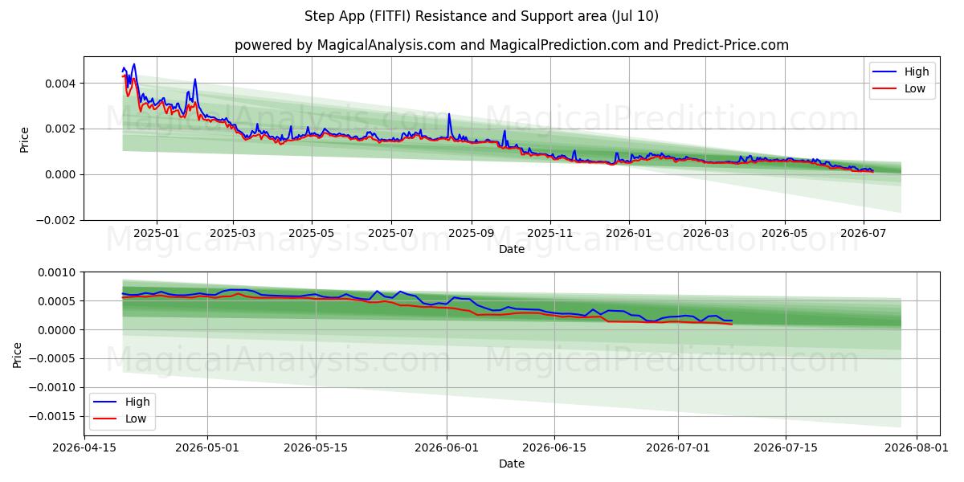Click the red Low line swatch in bottom legend
The image size is (964, 482).
(106, 419)
